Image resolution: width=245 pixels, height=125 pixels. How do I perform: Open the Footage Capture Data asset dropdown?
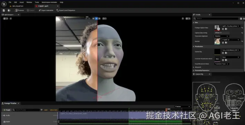tap(231, 26)
